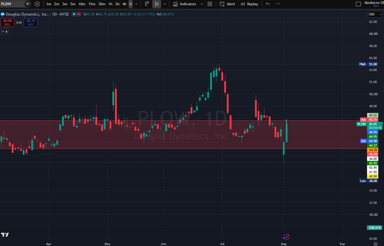Switch to the 2m timeframe
Viewport: 384px width, 246px height.
(57, 4)
